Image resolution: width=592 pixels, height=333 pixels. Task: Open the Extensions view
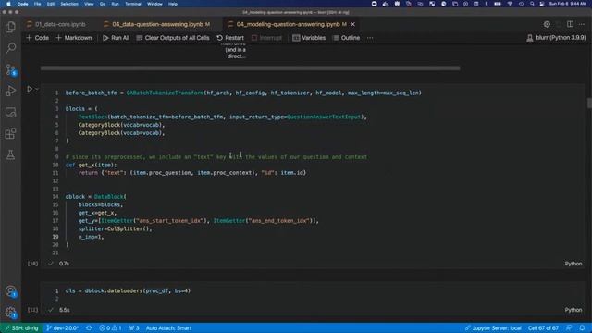10,133
